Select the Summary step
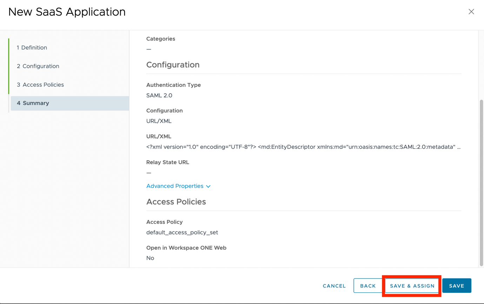Image resolution: width=484 pixels, height=304 pixels. coord(70,103)
